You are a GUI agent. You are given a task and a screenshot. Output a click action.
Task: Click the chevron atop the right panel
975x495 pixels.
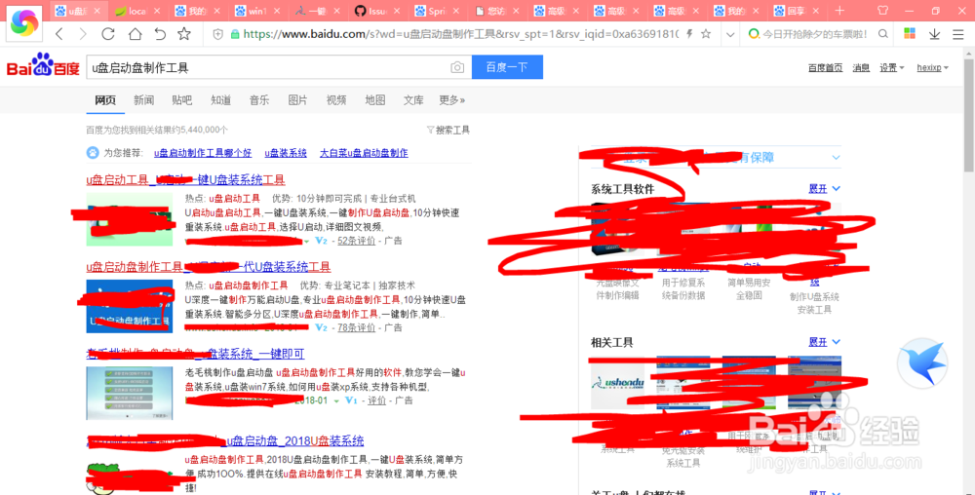836,158
